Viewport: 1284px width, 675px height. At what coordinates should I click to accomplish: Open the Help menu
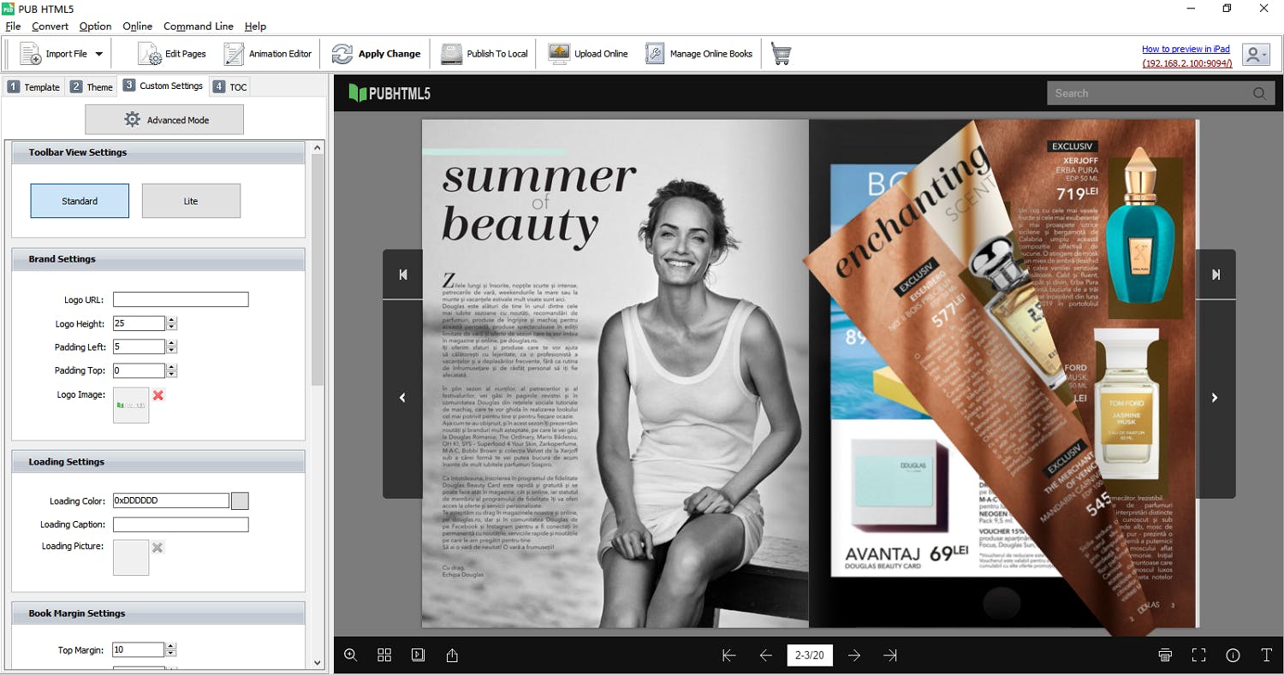(255, 27)
